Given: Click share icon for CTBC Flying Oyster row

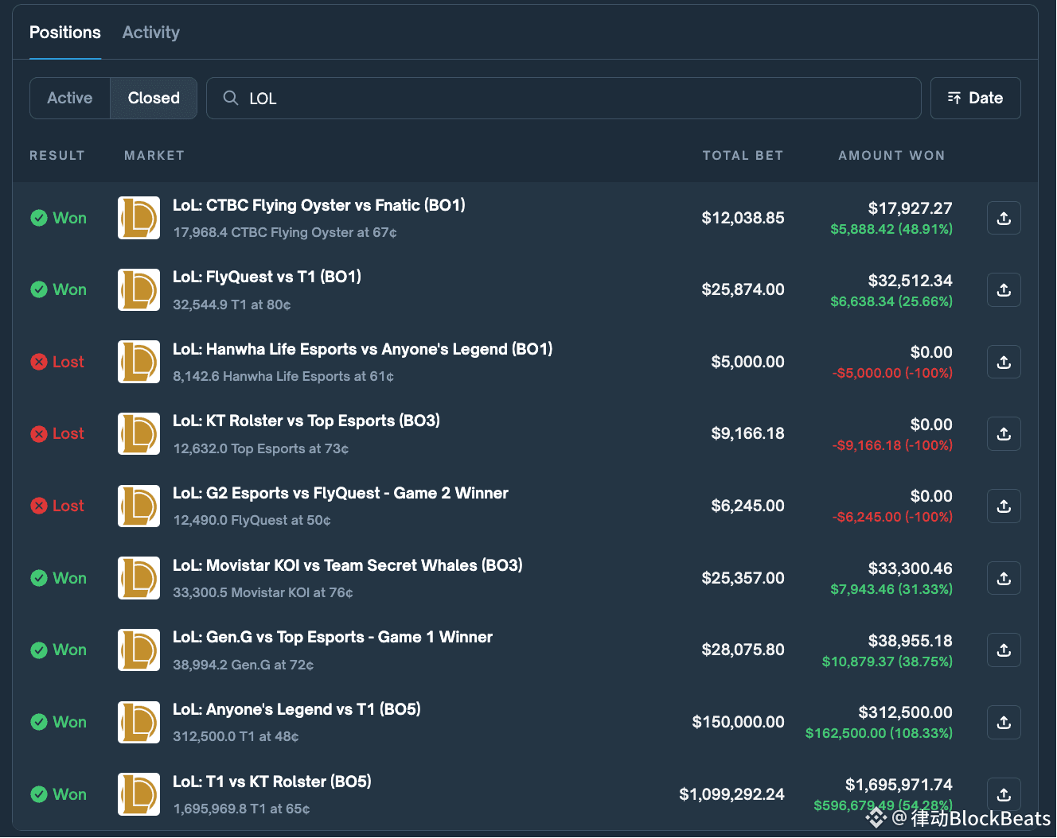Looking at the screenshot, I should point(1004,218).
